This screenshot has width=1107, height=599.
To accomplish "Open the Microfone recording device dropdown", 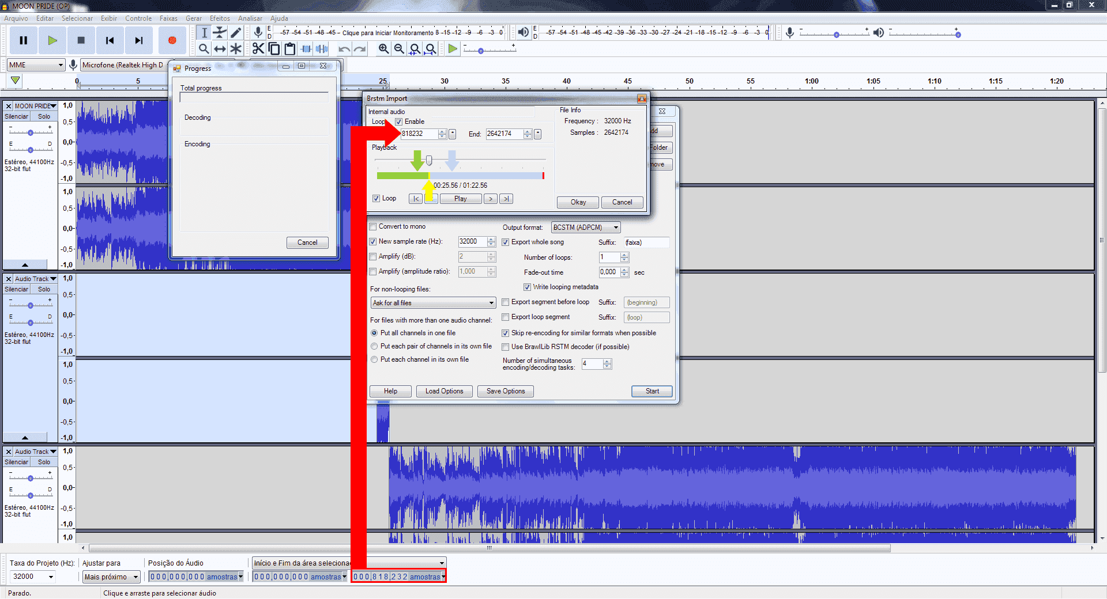I will pos(124,65).
